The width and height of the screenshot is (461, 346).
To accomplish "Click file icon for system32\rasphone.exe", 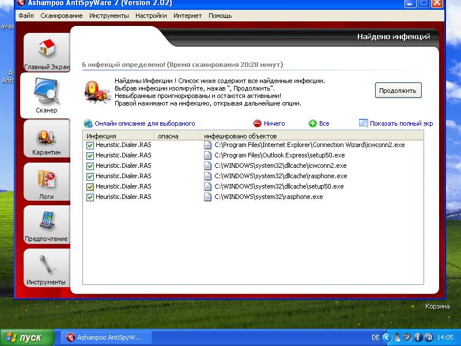I will click(208, 197).
